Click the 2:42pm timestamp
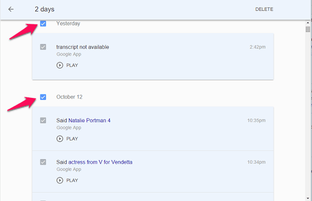The width and height of the screenshot is (312, 201). (258, 47)
